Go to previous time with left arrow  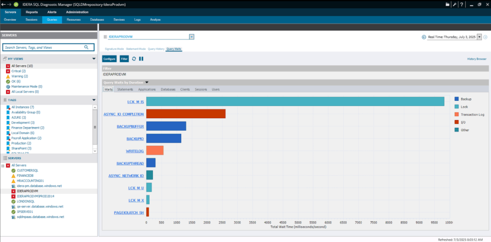point(424,37)
